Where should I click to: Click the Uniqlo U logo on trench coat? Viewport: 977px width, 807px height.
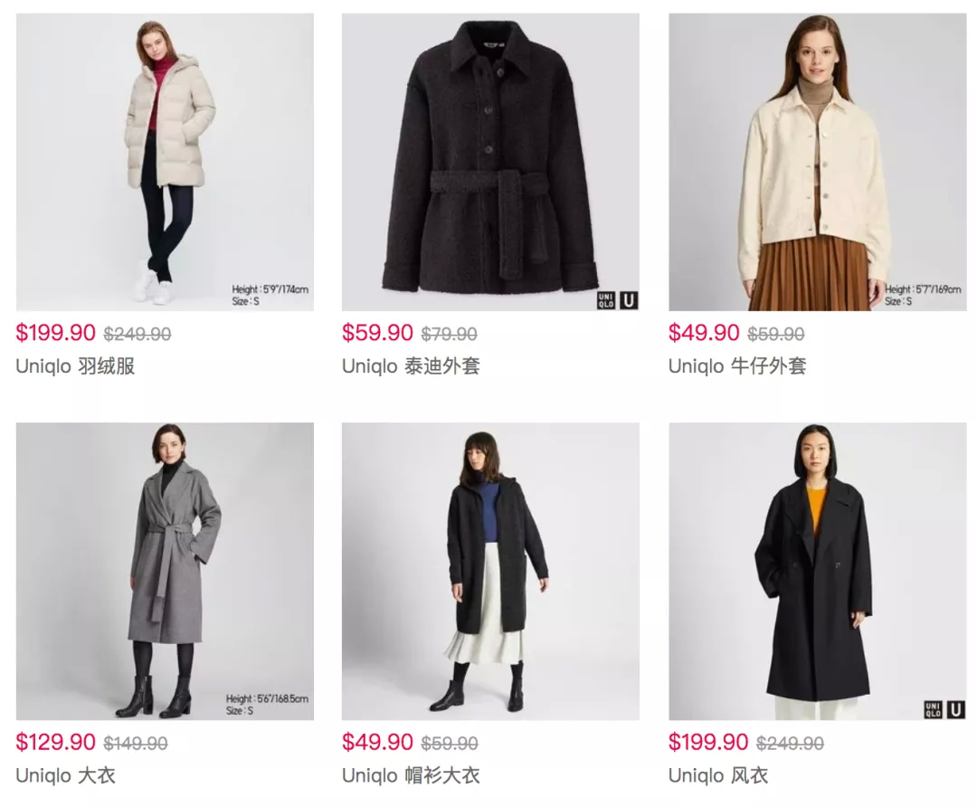click(955, 710)
